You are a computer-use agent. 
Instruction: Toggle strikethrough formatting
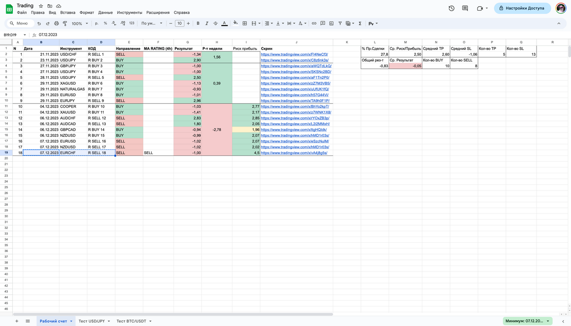216,23
